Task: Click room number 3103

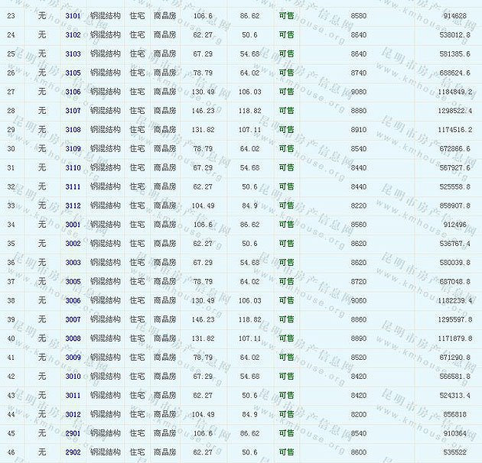Action: (x=73, y=54)
